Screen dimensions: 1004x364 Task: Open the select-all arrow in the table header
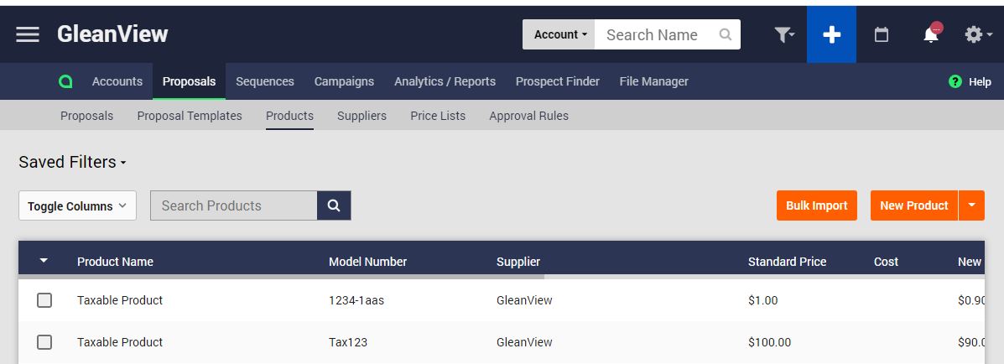[44, 261]
